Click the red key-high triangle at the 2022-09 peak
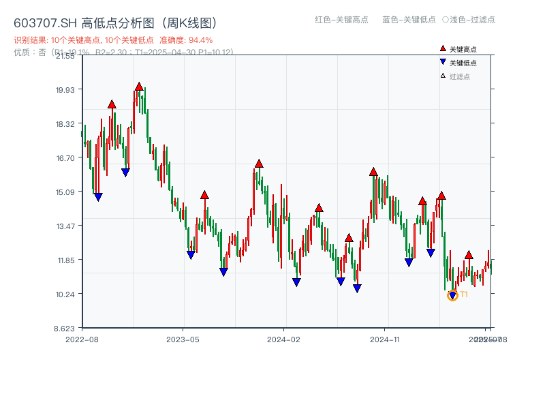The width and height of the screenshot is (545, 409). coord(112,104)
